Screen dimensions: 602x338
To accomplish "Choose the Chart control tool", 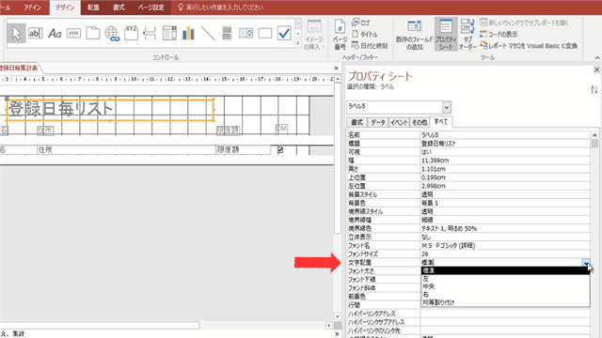I will tap(188, 34).
